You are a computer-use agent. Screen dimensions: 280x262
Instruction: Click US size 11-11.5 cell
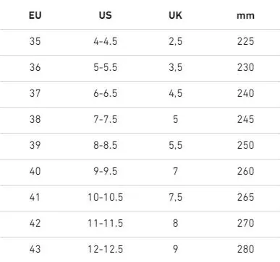pyautogui.click(x=106, y=223)
